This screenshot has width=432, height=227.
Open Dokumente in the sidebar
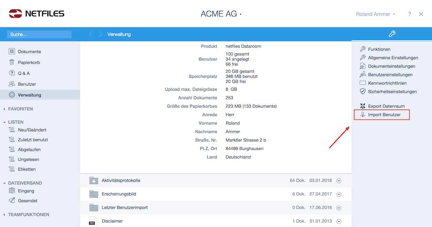coord(29,51)
